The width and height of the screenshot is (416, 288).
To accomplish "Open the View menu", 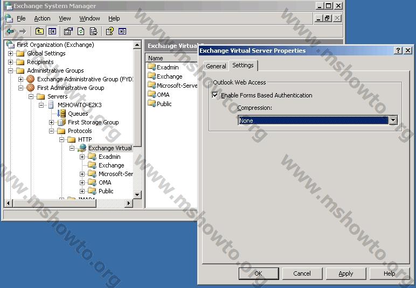I will click(65, 18).
